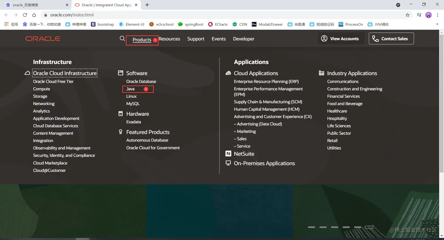
Task: Open the NetSuite link
Action: click(x=244, y=154)
